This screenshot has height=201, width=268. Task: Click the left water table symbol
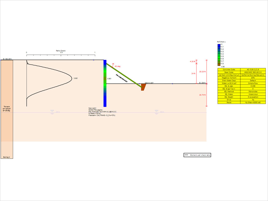[x=52, y=111]
